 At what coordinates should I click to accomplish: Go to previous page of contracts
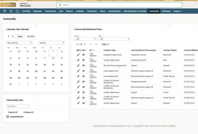pyautogui.click(x=90, y=44)
